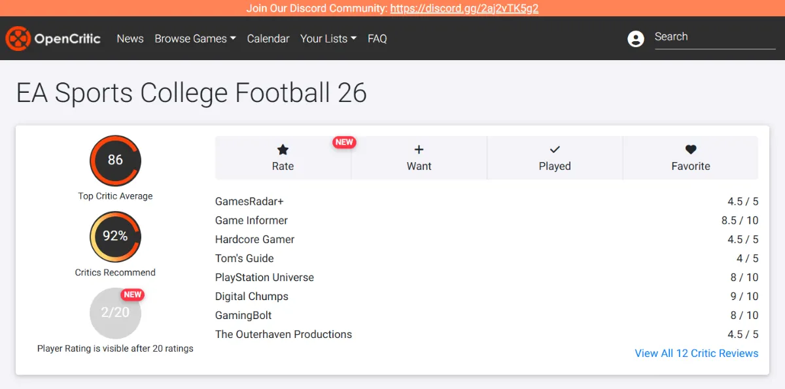The image size is (785, 389).
Task: Select the Calendar menu item
Action: tap(268, 39)
